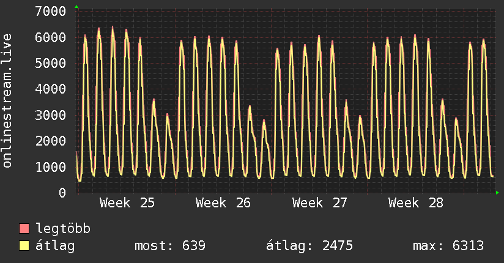Select the Week 28 axis label

pos(415,203)
